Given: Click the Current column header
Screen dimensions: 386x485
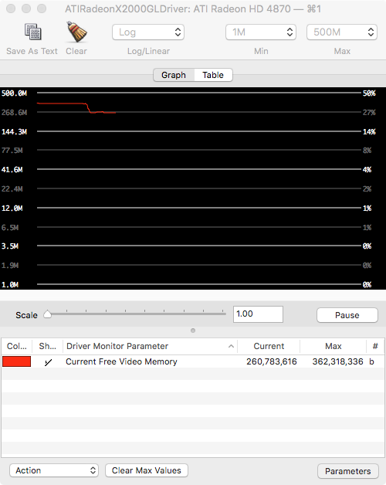Looking at the screenshot, I should [x=269, y=346].
